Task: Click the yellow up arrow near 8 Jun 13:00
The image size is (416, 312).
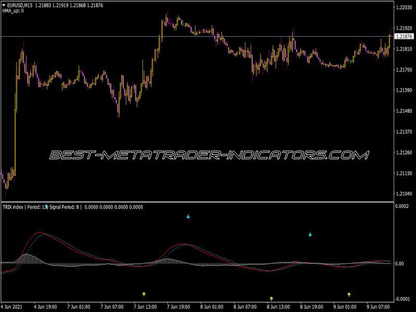Action: (271, 298)
